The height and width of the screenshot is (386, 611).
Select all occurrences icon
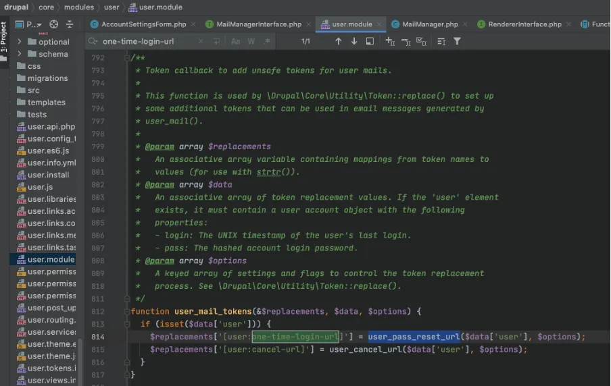[421, 41]
